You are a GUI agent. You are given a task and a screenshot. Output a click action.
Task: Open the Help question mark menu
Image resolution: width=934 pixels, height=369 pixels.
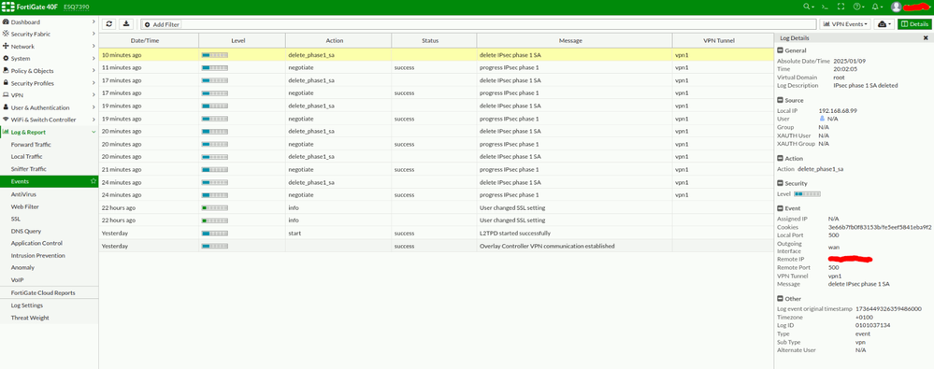(x=857, y=7)
